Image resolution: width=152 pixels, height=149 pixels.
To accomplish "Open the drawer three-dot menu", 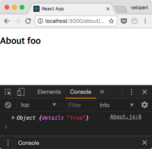I will pyautogui.click(x=8, y=143).
